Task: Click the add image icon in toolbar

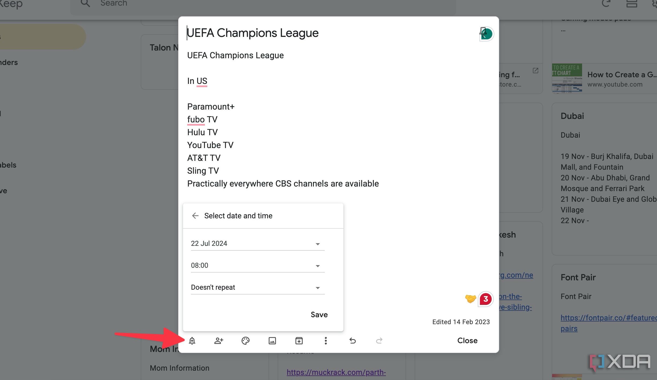Action: [x=272, y=341]
